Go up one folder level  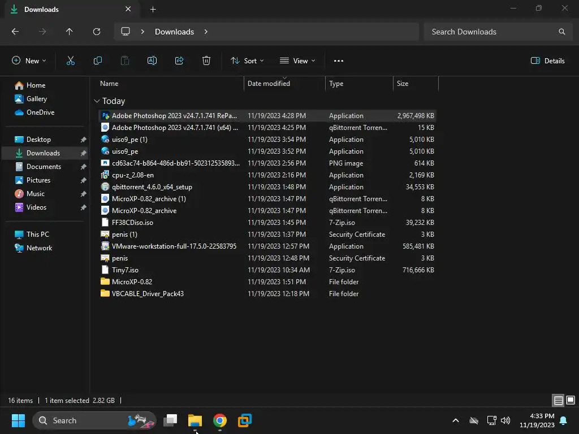click(69, 32)
